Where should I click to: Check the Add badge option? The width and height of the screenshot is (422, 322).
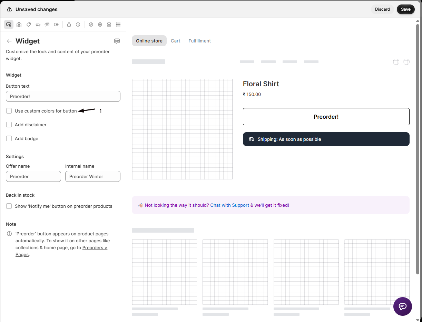(x=9, y=138)
